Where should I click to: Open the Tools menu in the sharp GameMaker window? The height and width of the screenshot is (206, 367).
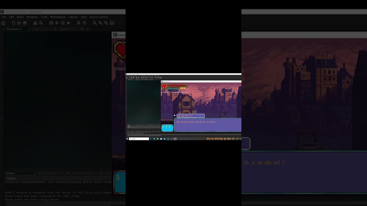(139, 76)
